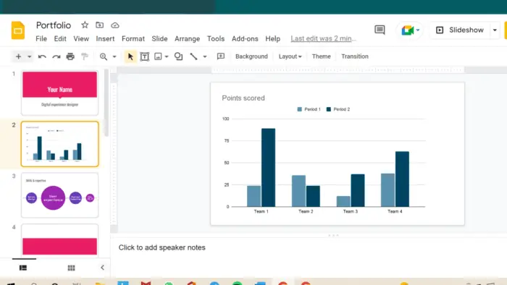Select the paint format tool
Image resolution: width=507 pixels, height=285 pixels.
(x=85, y=56)
